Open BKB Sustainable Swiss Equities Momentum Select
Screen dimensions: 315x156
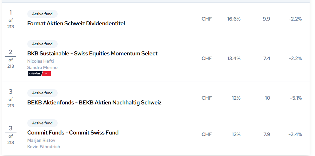click(x=93, y=53)
